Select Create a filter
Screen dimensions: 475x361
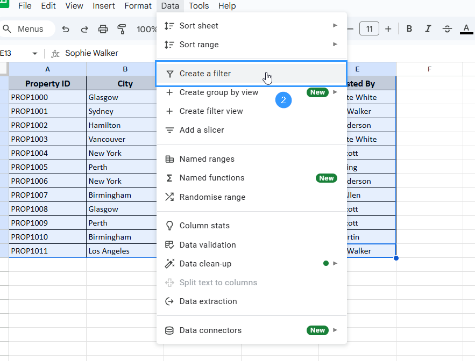click(x=251, y=74)
